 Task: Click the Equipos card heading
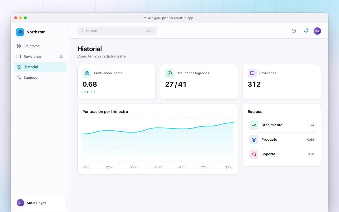pyautogui.click(x=255, y=112)
